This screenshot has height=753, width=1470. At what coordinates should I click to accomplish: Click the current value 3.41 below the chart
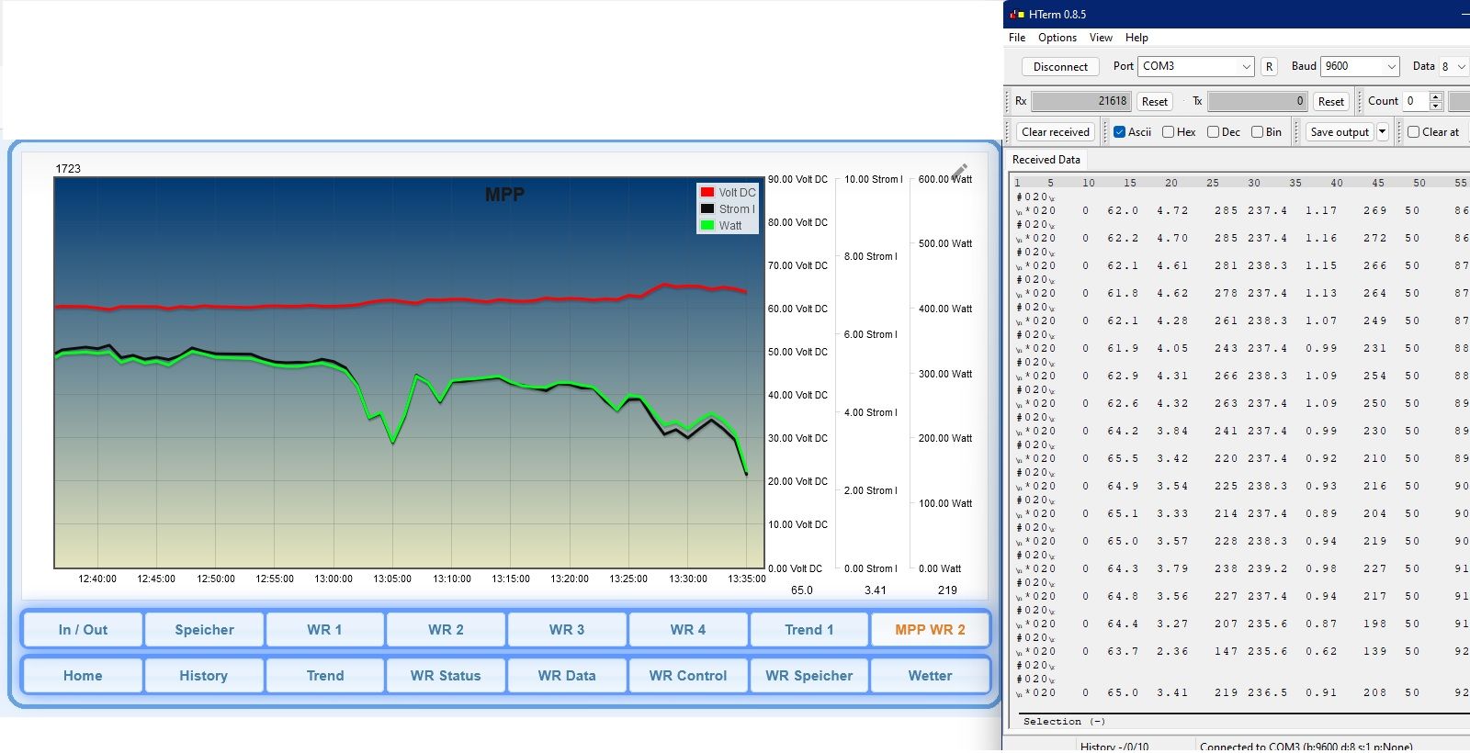tap(876, 590)
